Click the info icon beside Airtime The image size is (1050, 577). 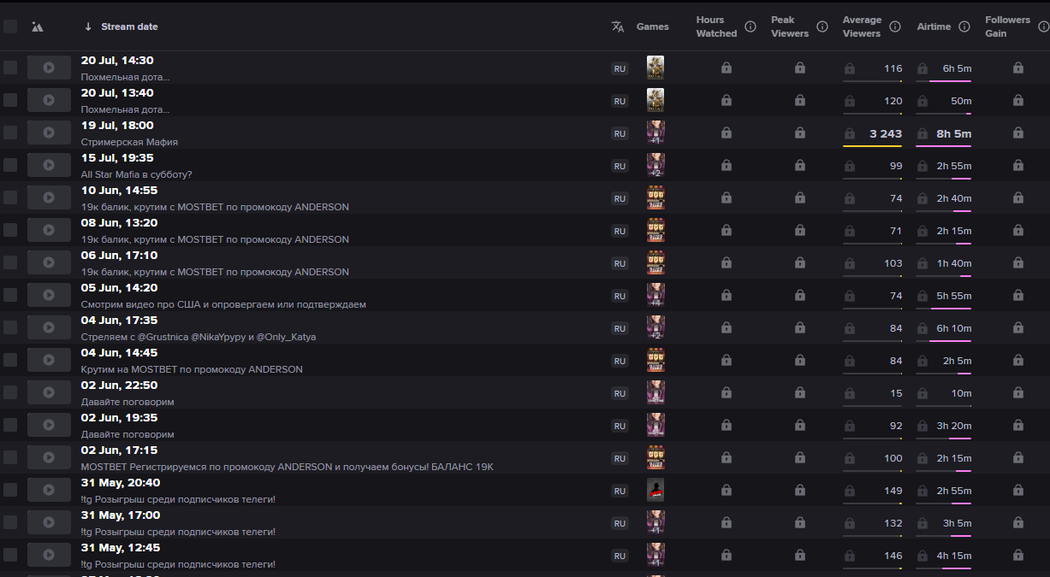(x=964, y=26)
